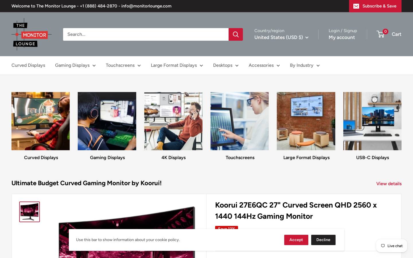Click the red search magnifier button

click(236, 34)
